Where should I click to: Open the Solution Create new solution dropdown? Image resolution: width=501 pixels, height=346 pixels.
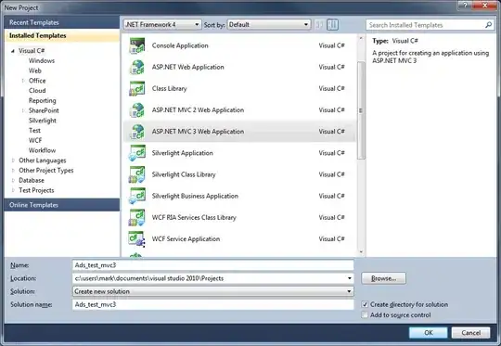(x=349, y=291)
